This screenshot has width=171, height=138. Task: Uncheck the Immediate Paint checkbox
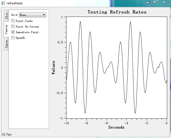13,32
